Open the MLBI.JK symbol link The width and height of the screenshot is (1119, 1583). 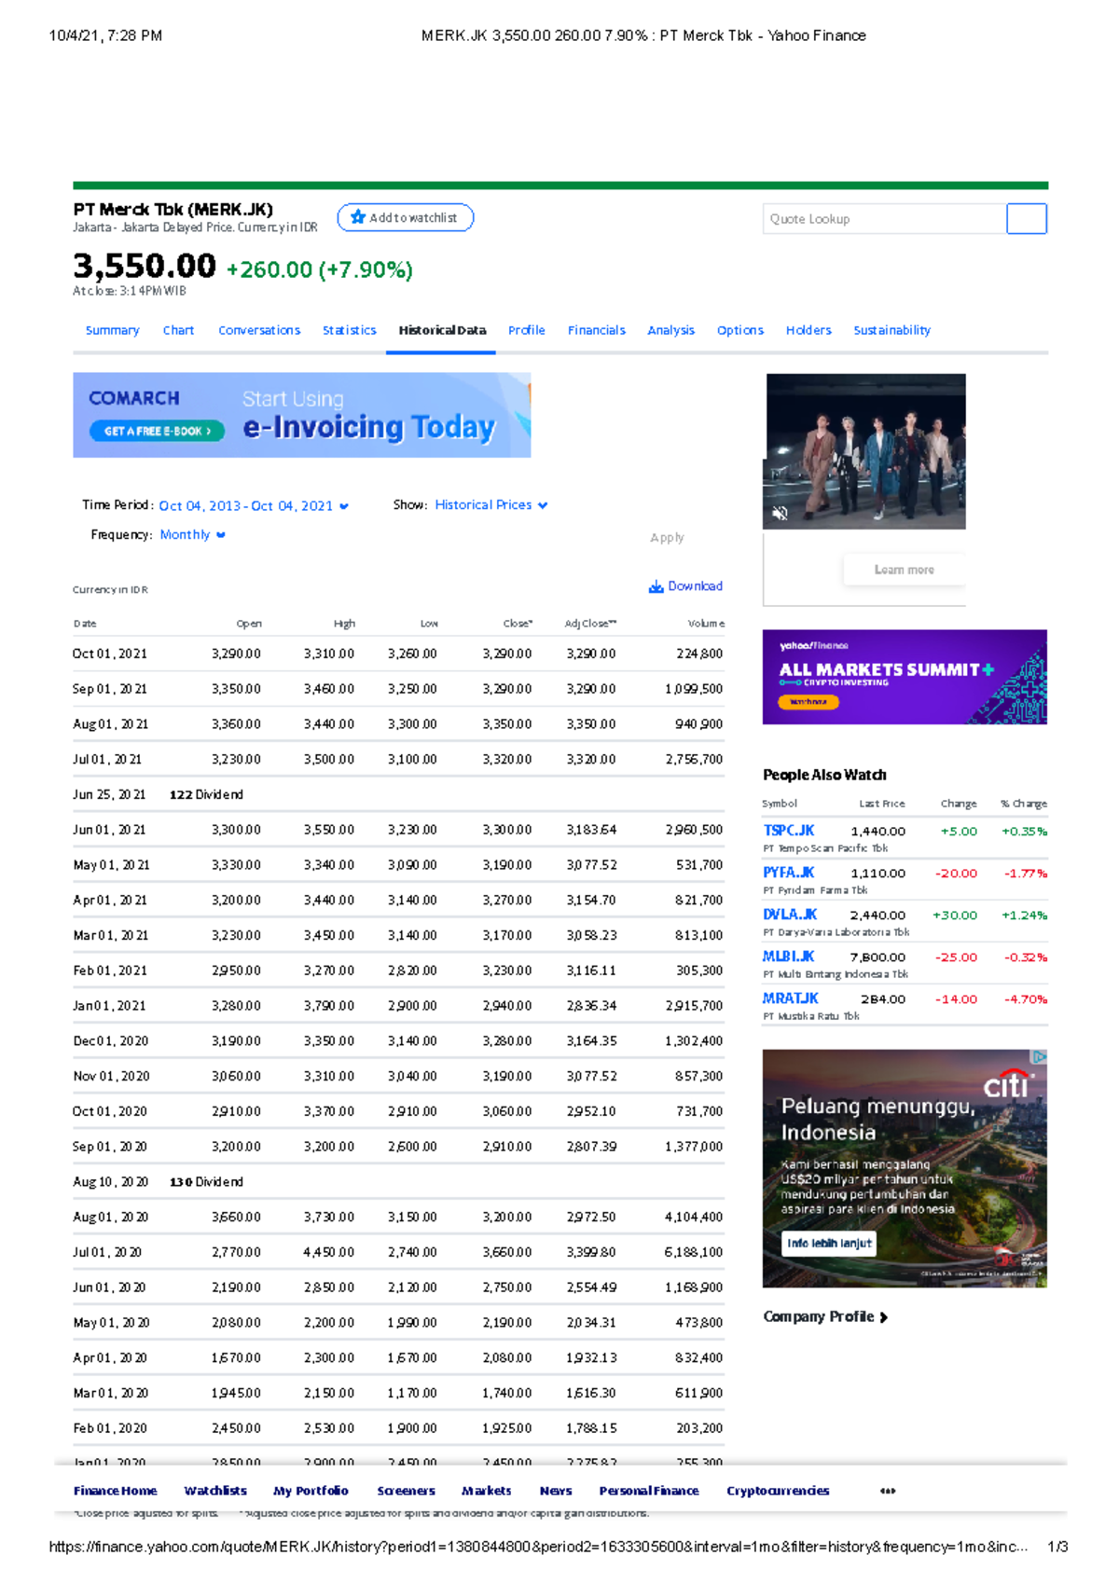pyautogui.click(x=789, y=957)
